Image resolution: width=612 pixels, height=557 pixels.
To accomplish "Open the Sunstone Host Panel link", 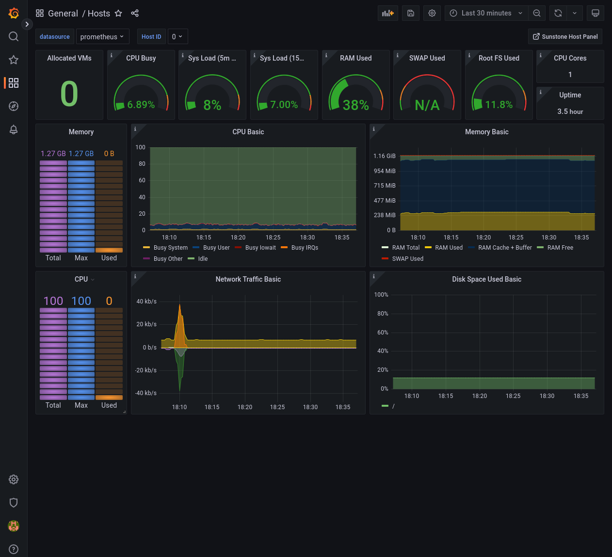I will click(x=565, y=36).
